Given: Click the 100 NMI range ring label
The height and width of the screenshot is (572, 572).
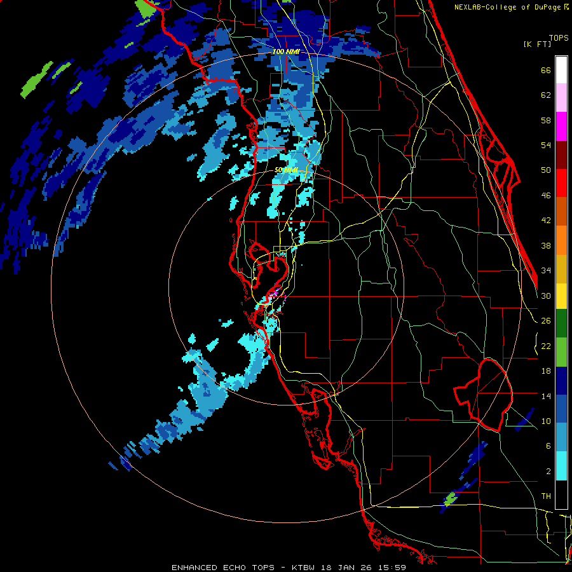Looking at the screenshot, I should click(286, 52).
